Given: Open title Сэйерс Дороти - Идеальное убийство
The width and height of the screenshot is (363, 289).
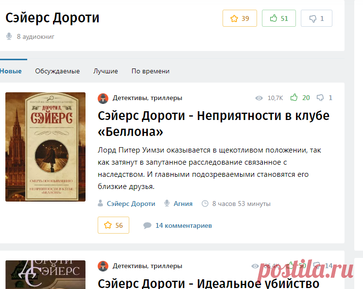Looking at the screenshot, I should click(208, 284).
